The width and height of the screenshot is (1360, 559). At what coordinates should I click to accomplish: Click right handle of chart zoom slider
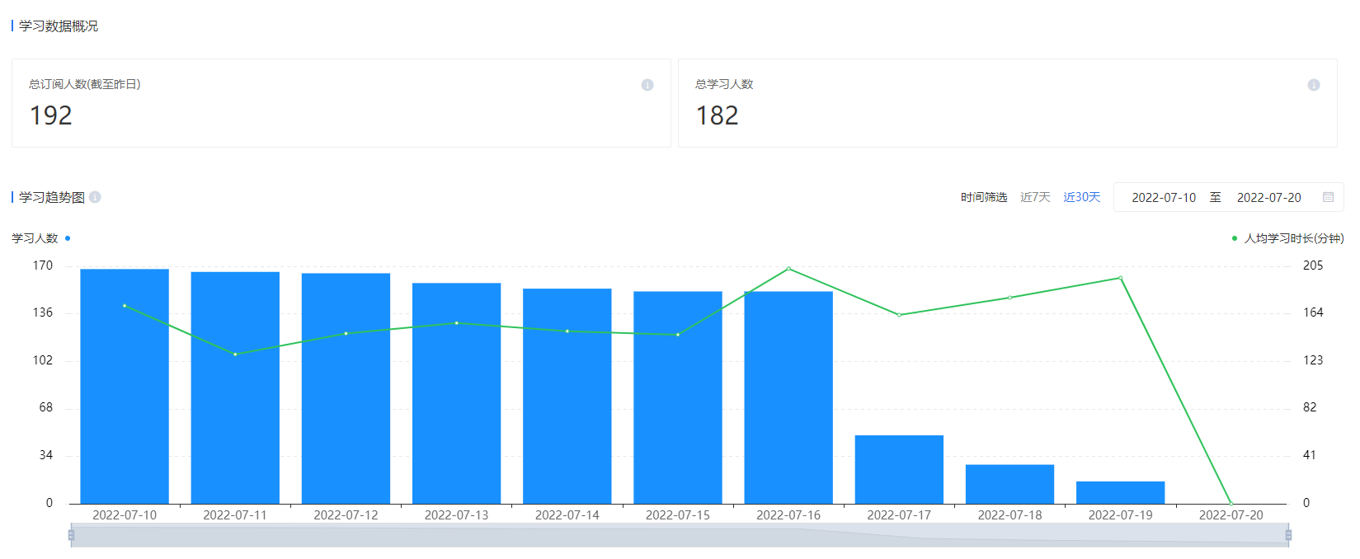(x=1287, y=535)
